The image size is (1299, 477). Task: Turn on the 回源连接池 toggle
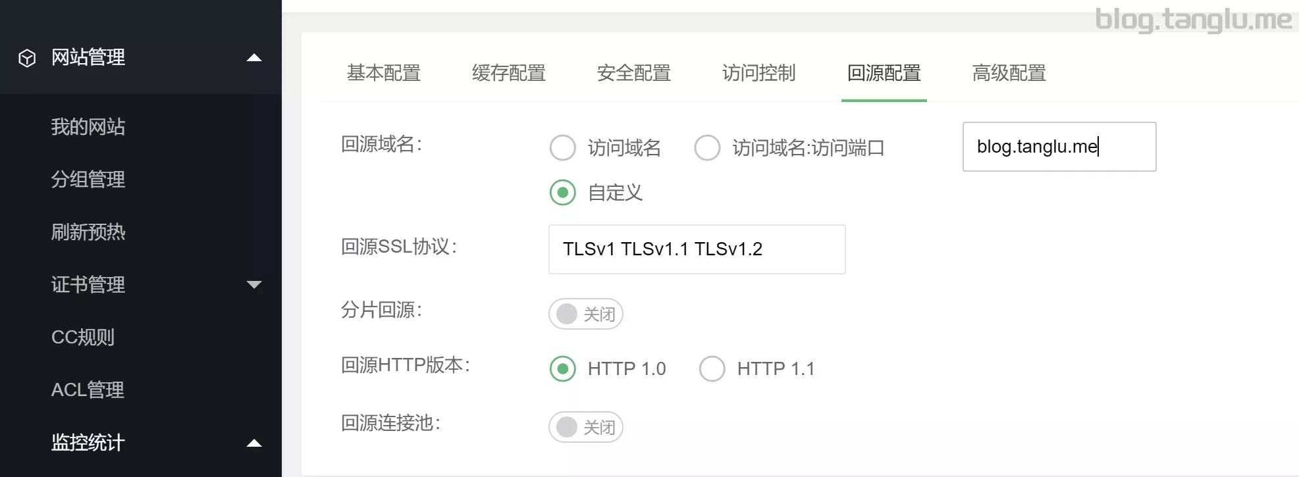(585, 427)
